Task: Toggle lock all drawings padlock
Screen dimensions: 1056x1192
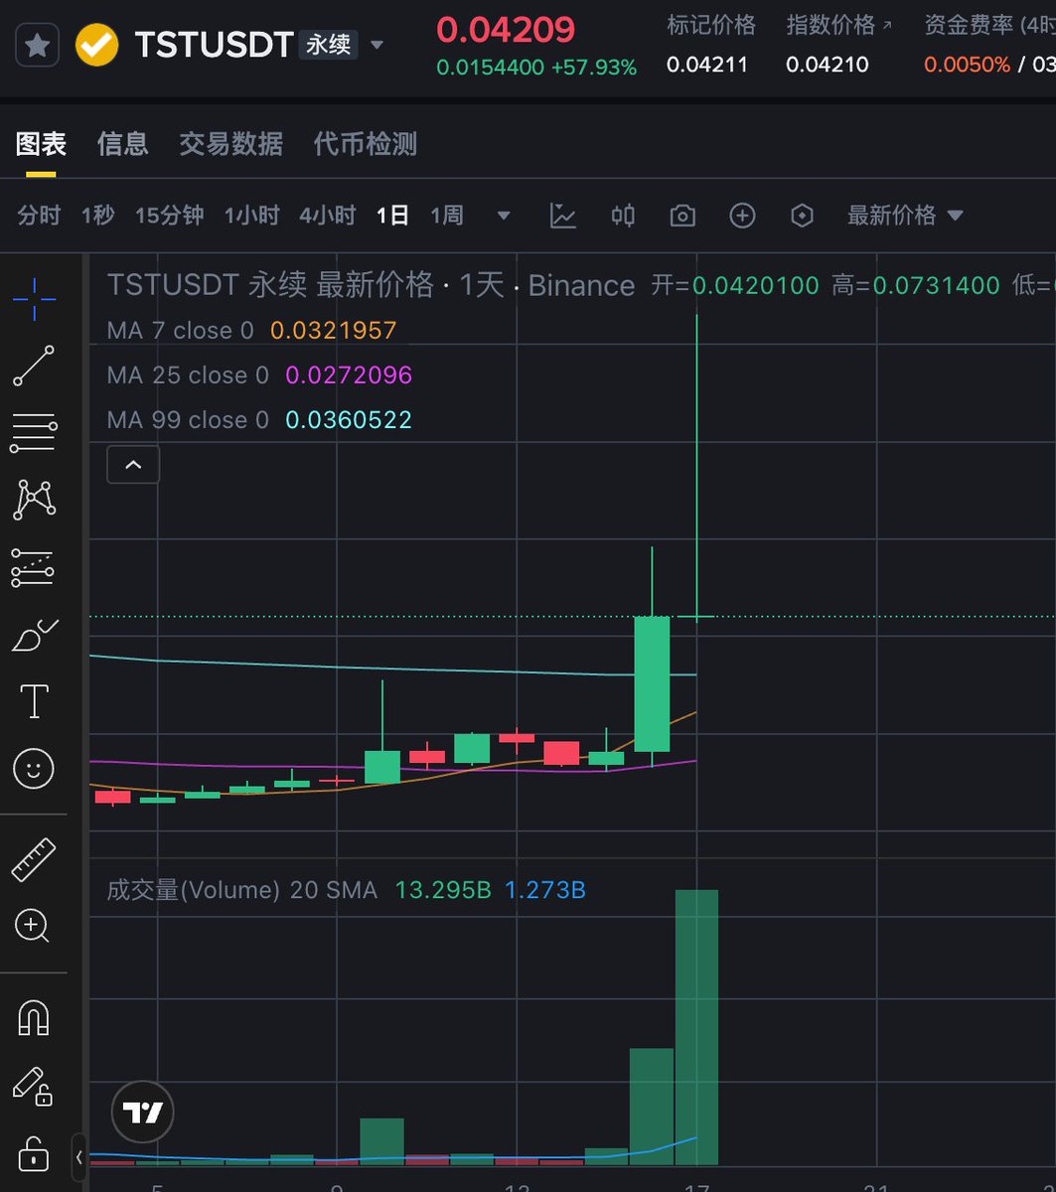Action: [34, 1153]
